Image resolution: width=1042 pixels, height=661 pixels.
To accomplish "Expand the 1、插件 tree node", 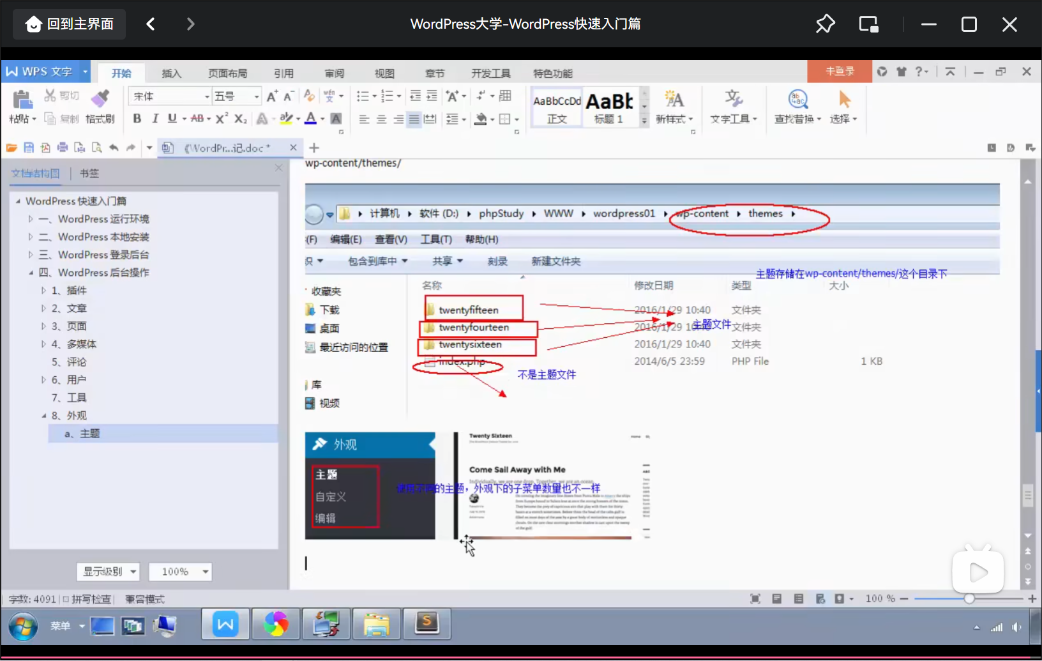I will pos(43,291).
